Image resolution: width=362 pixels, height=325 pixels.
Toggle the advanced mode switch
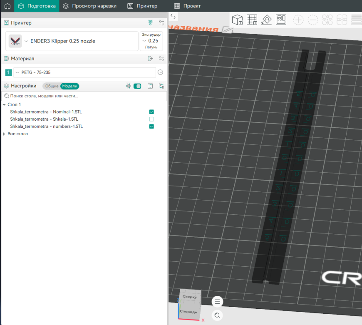[137, 86]
